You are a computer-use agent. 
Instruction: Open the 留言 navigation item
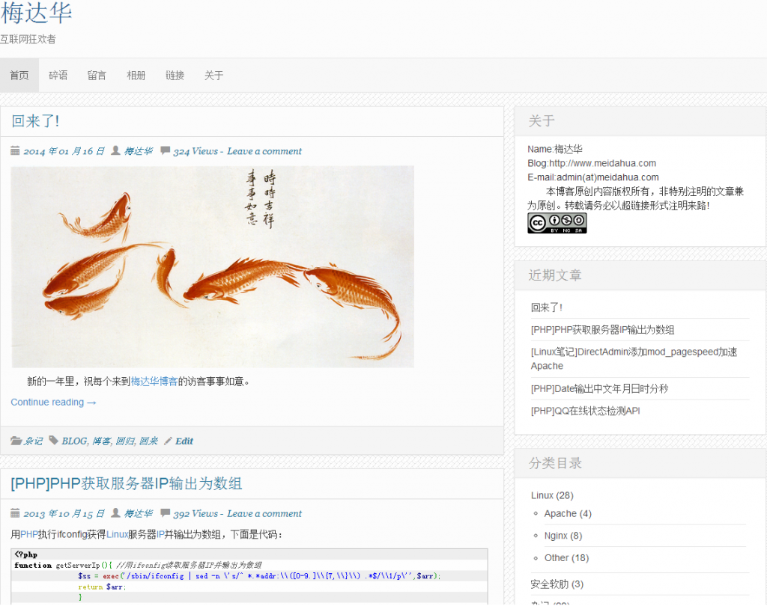click(x=97, y=76)
